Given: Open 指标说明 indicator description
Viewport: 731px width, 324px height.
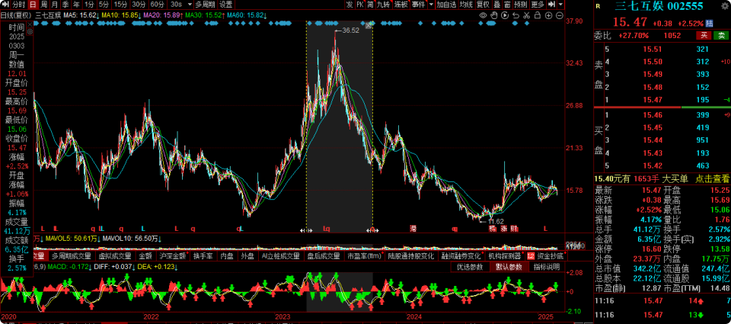Looking at the screenshot, I should (x=547, y=267).
